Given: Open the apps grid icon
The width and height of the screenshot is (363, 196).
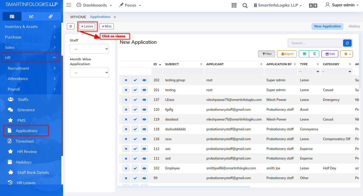Looking at the screenshot, I should pyautogui.click(x=234, y=5).
